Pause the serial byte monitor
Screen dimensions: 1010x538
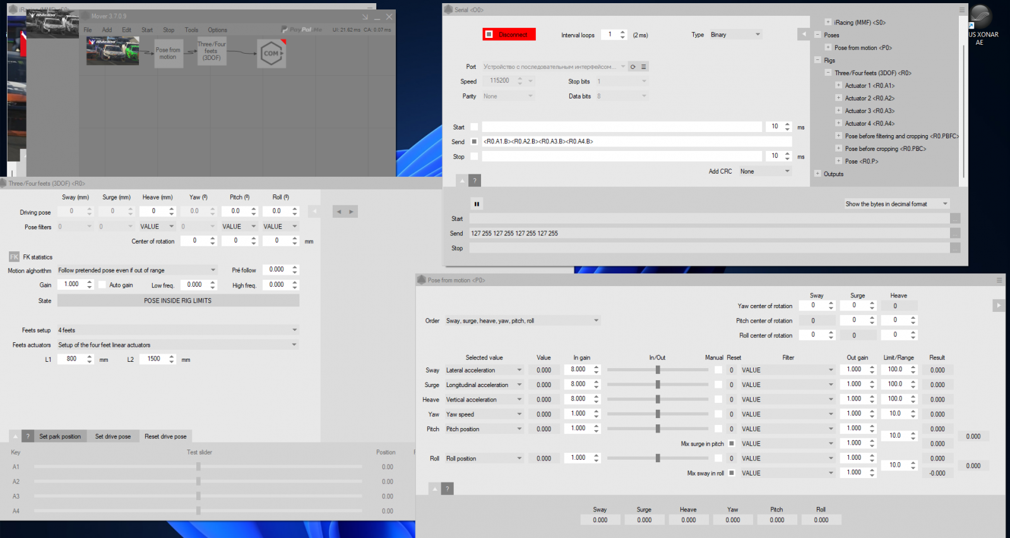tap(477, 204)
